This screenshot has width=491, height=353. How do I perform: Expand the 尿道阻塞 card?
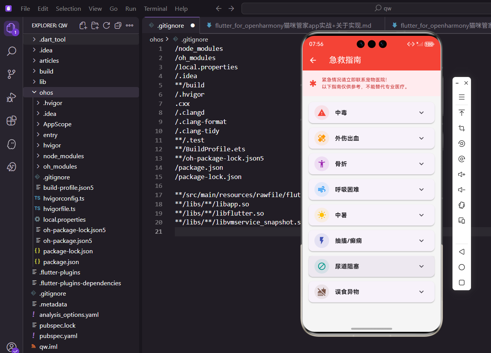(372, 266)
